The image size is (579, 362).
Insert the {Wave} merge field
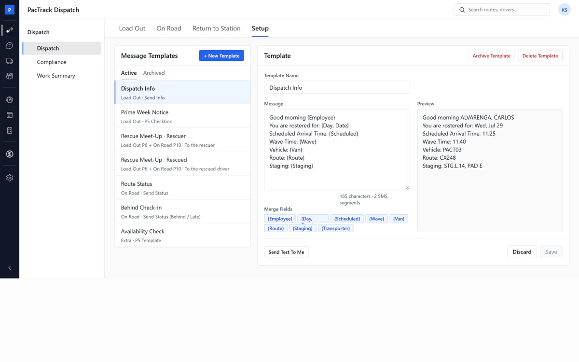376,219
